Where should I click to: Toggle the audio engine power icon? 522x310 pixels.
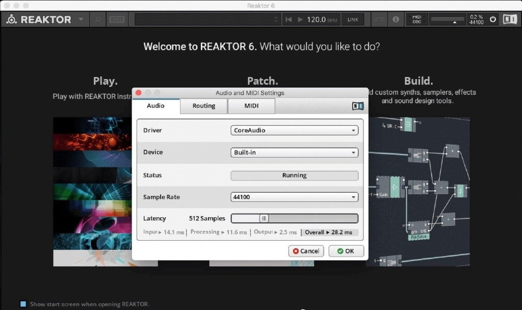(x=492, y=19)
